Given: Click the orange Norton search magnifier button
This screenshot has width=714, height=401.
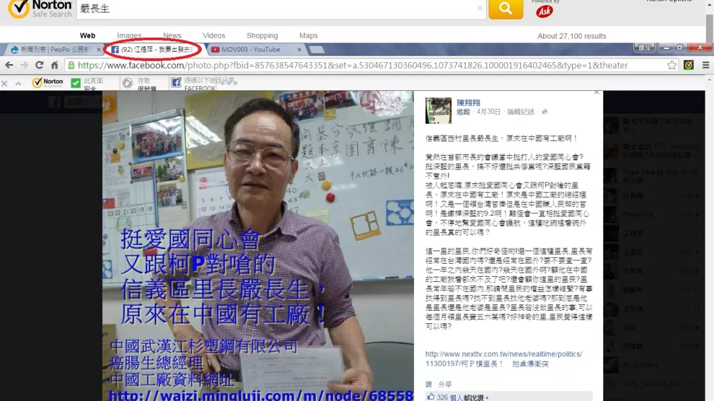Looking at the screenshot, I should coord(506,9).
